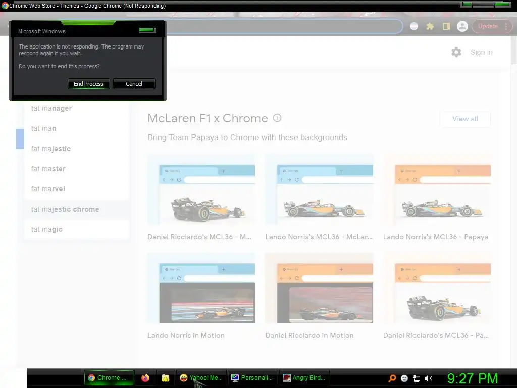Click Sign in on Chrome Web Store

coord(481,52)
